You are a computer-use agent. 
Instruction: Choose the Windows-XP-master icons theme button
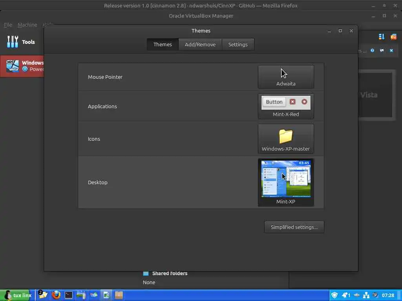click(x=286, y=139)
